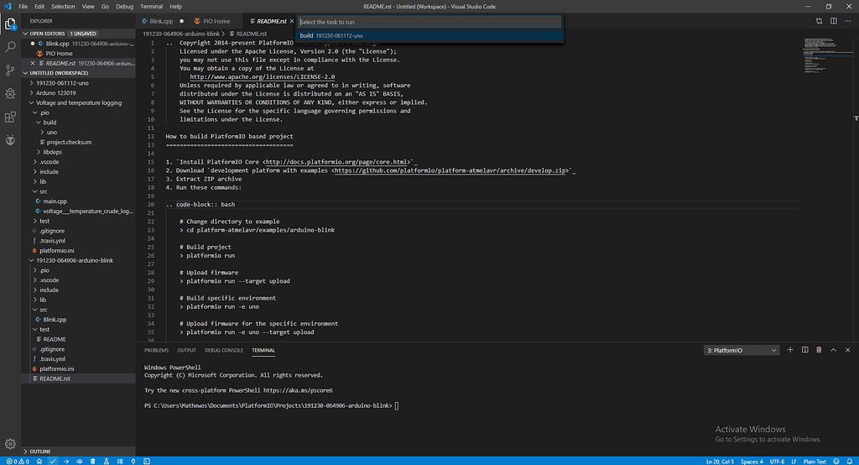Click errors and warnings count in status bar
The width and height of the screenshot is (859, 465).
tap(18, 461)
